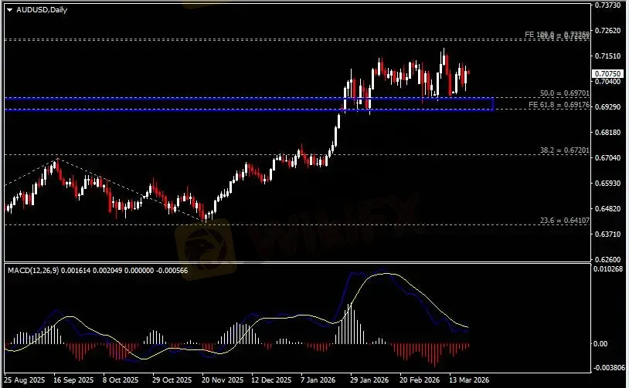Image resolution: width=629 pixels, height=388 pixels.
Task: Click the 25 Aug 2025 date label
Action: [x=25, y=380]
